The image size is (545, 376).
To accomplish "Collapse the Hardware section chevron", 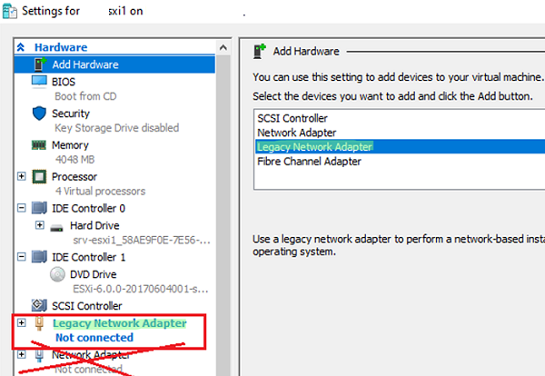I will 21,47.
